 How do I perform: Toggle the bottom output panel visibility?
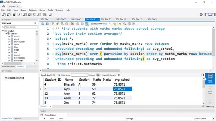(210, 14)
